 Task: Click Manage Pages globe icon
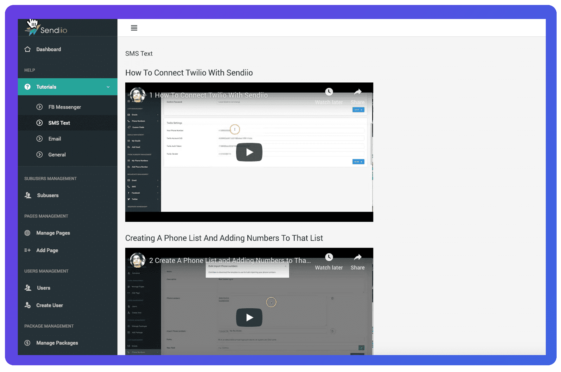click(x=27, y=233)
